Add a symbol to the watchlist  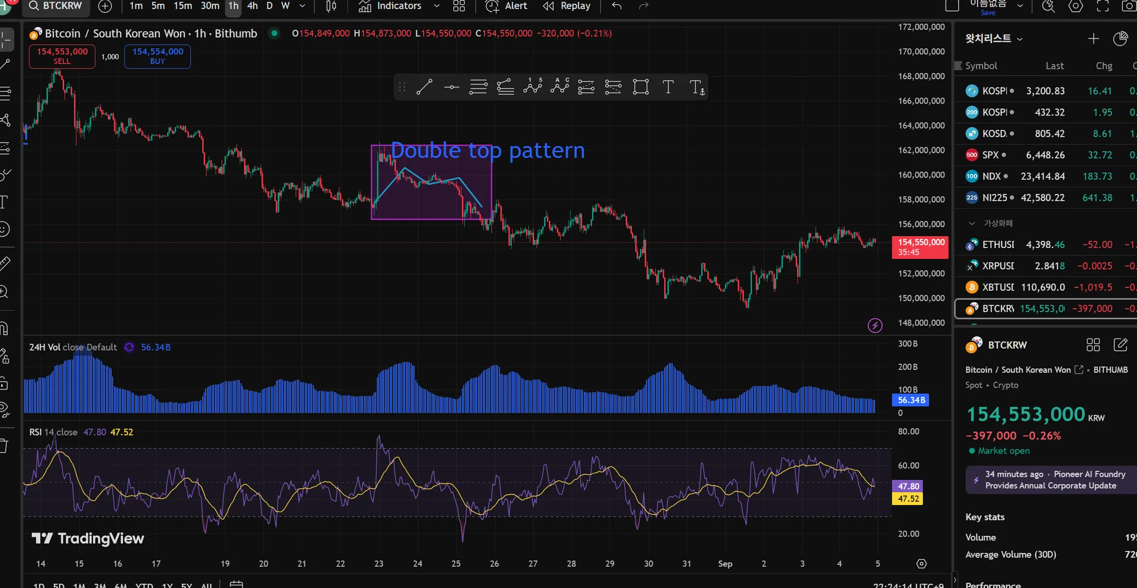[x=1093, y=39]
